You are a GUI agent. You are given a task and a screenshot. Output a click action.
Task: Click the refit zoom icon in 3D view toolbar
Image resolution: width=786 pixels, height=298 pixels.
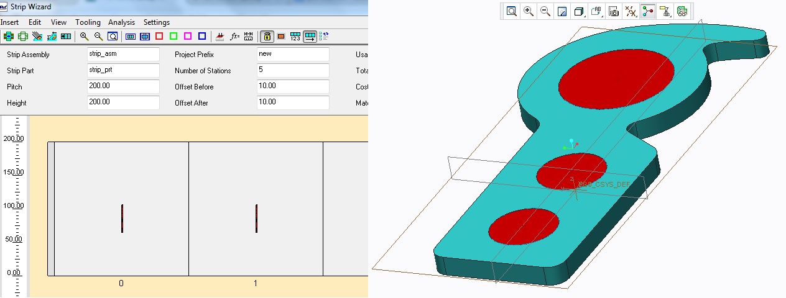pos(512,11)
